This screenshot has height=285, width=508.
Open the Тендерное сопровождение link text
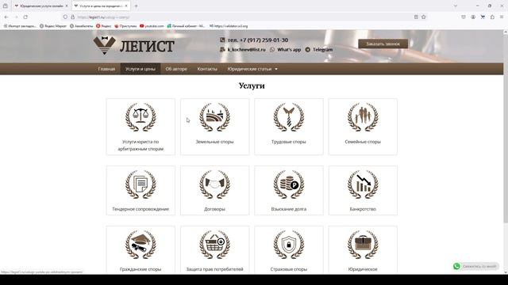point(140,209)
